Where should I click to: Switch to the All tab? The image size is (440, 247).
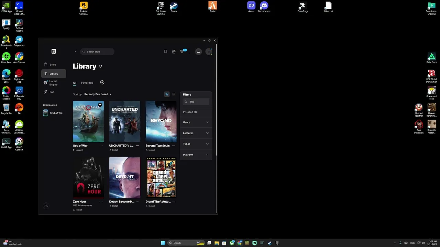click(x=75, y=83)
